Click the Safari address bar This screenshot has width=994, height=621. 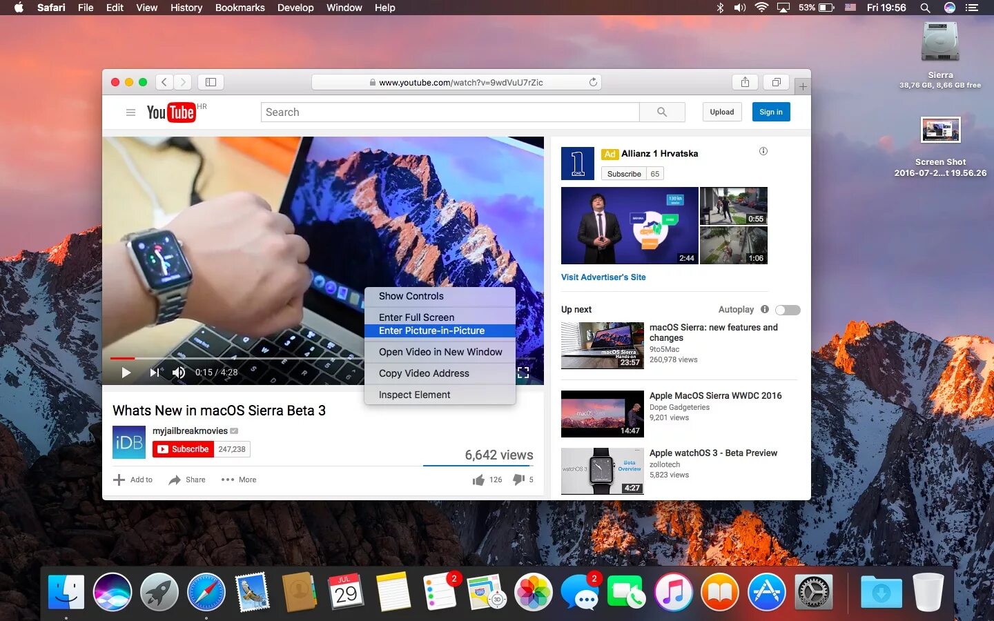[456, 82]
